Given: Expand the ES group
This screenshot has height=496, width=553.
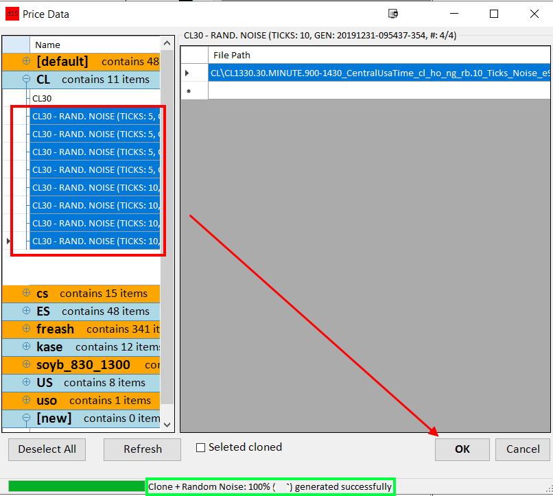Looking at the screenshot, I should point(26,311).
